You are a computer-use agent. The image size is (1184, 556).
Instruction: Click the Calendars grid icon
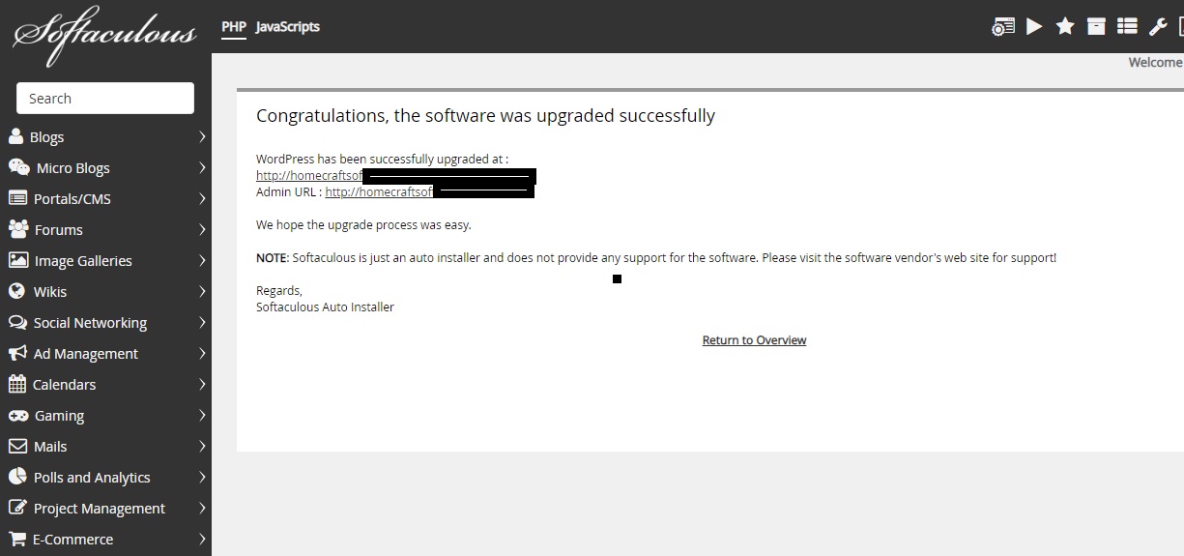pos(17,384)
